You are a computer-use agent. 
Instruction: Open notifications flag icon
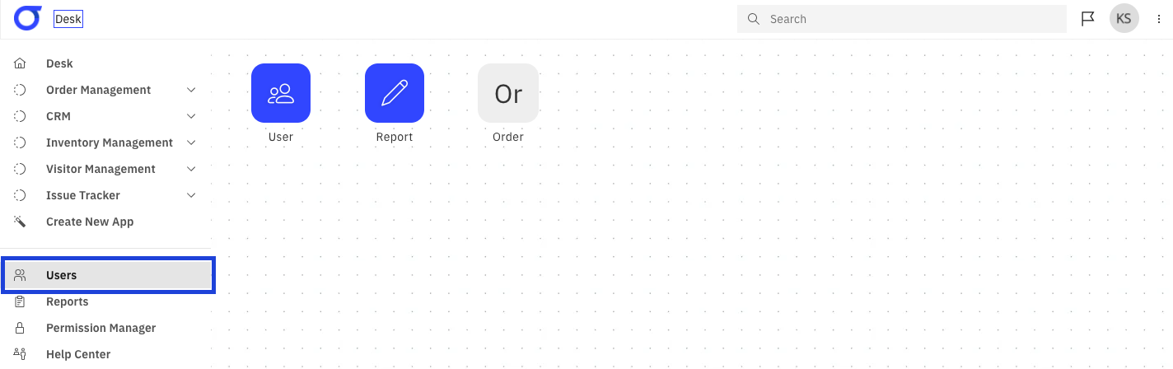[x=1088, y=19]
